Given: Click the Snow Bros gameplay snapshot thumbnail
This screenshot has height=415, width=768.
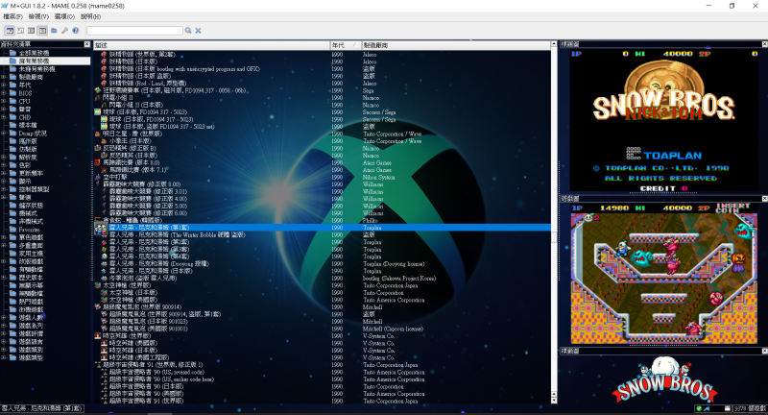Looking at the screenshot, I should click(664, 273).
